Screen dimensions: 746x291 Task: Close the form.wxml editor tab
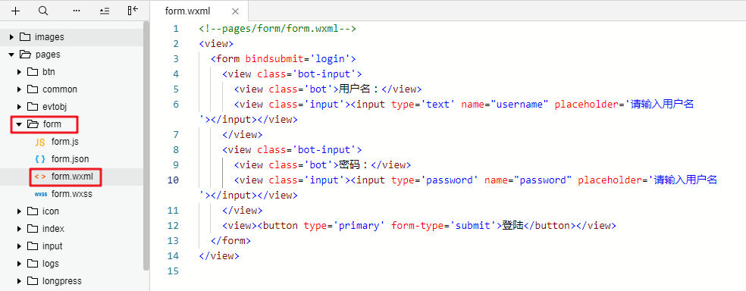[x=236, y=11]
